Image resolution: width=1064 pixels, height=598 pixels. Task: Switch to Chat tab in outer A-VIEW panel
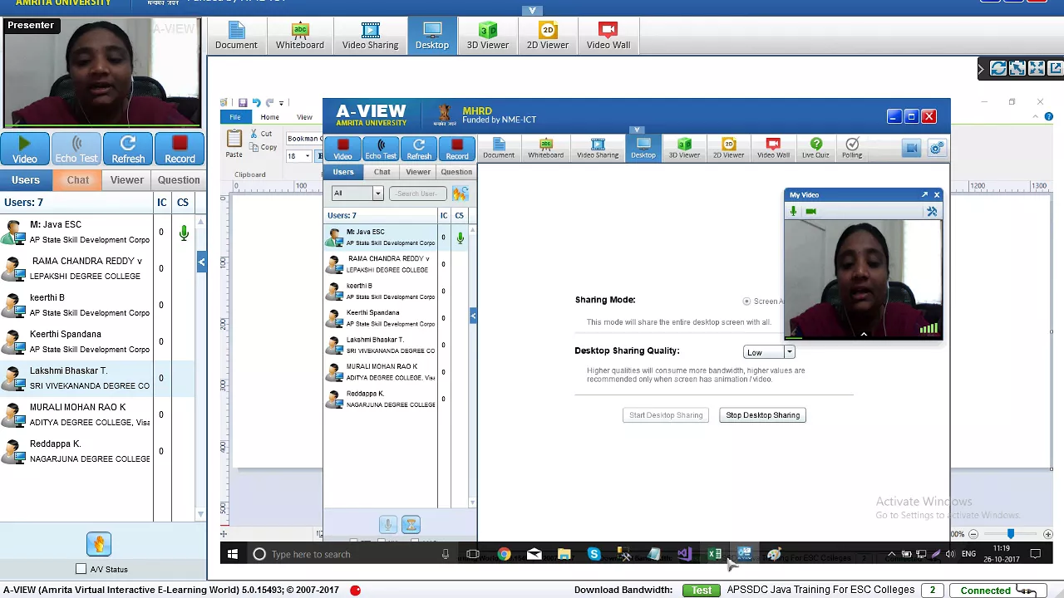pyautogui.click(x=77, y=180)
